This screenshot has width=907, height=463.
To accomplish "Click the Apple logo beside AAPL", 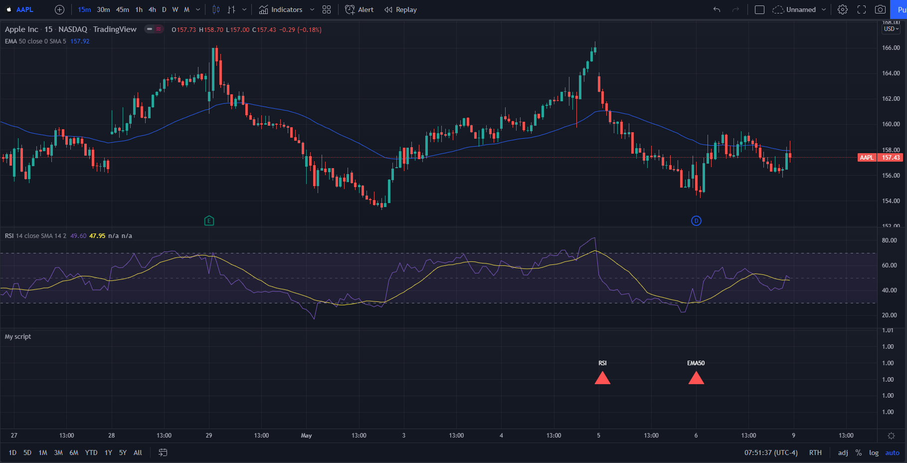I will click(9, 9).
